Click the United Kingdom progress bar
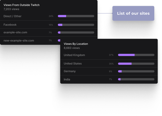 click(x=136, y=55)
